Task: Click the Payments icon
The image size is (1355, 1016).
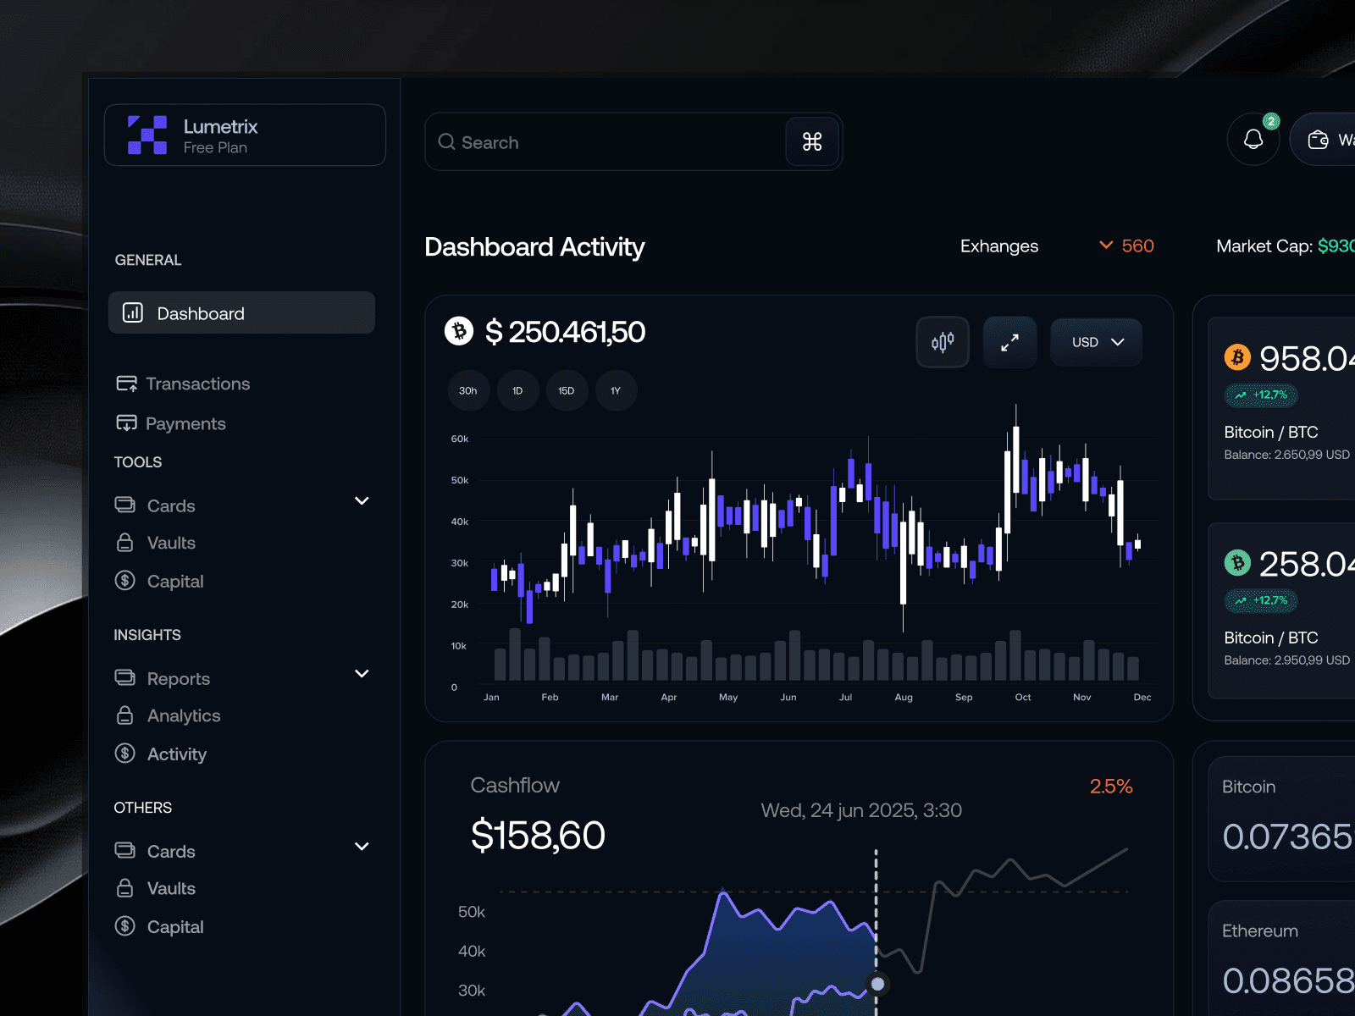Action: (x=125, y=422)
